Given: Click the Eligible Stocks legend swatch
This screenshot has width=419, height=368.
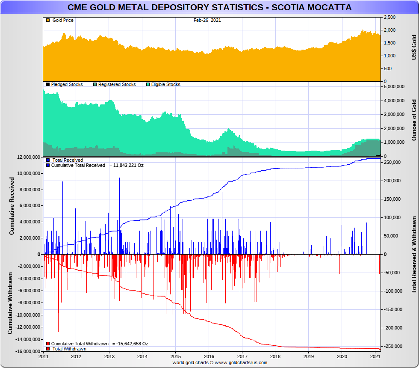Looking at the screenshot, I should pyautogui.click(x=148, y=85).
